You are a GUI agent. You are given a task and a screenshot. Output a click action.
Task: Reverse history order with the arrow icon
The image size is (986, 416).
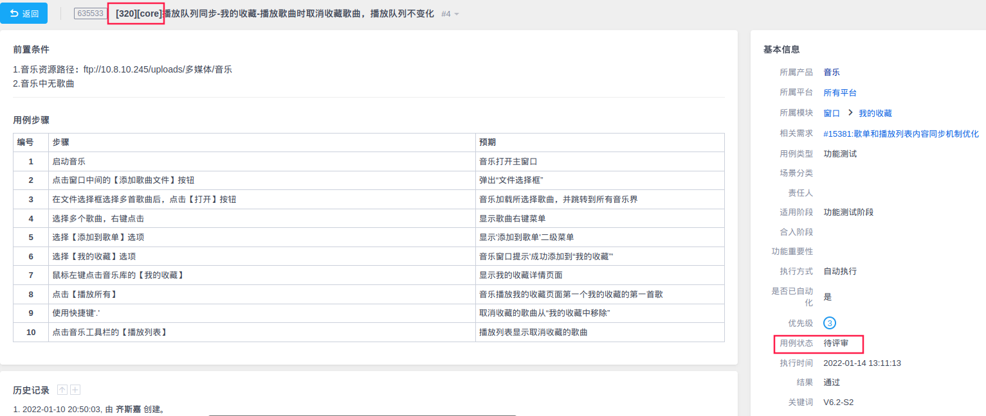click(x=62, y=390)
